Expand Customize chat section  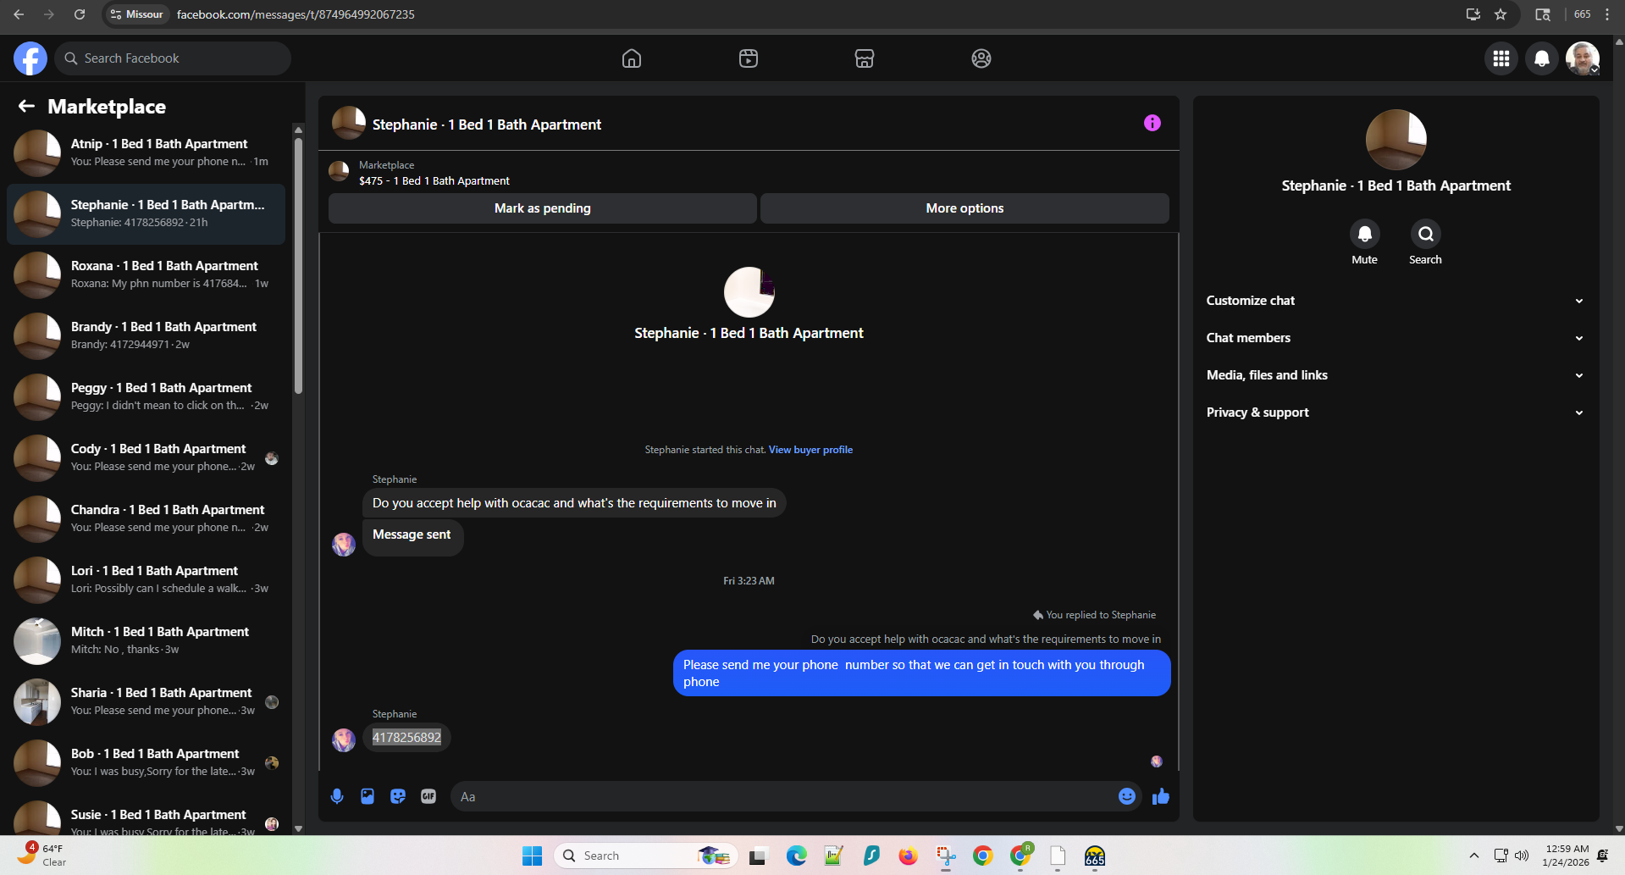point(1396,301)
